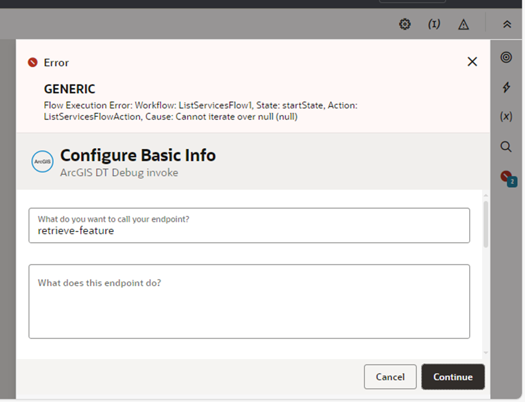Click the scrollbar down arrow

tap(485, 353)
